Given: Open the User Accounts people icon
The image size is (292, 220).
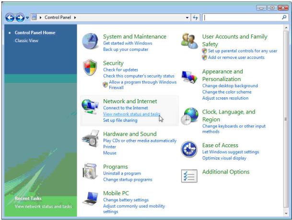Looking at the screenshot, I should click(x=189, y=41).
